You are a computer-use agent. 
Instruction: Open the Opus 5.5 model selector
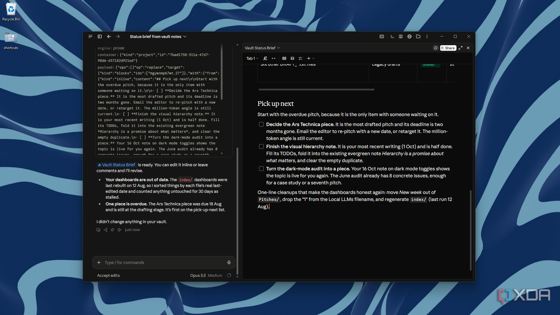(x=198, y=275)
